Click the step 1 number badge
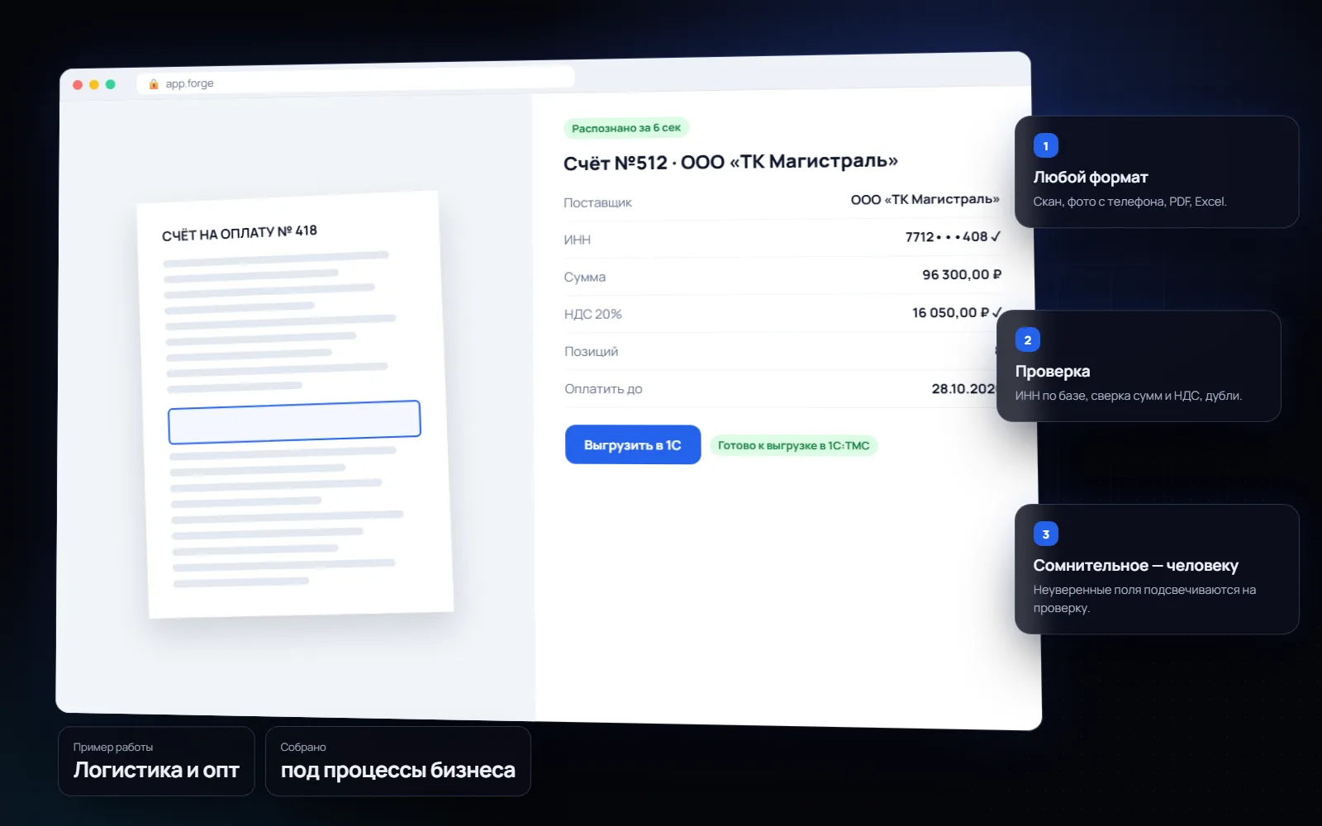Viewport: 1322px width, 826px height. (x=1045, y=146)
